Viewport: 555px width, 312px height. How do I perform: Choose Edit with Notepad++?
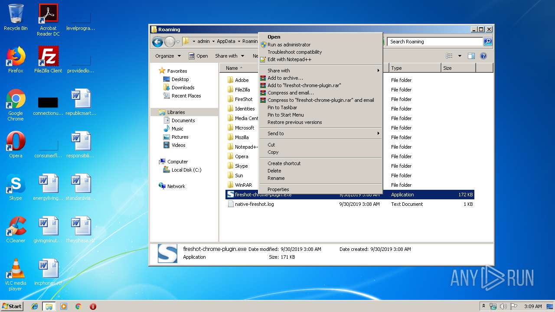(320, 59)
